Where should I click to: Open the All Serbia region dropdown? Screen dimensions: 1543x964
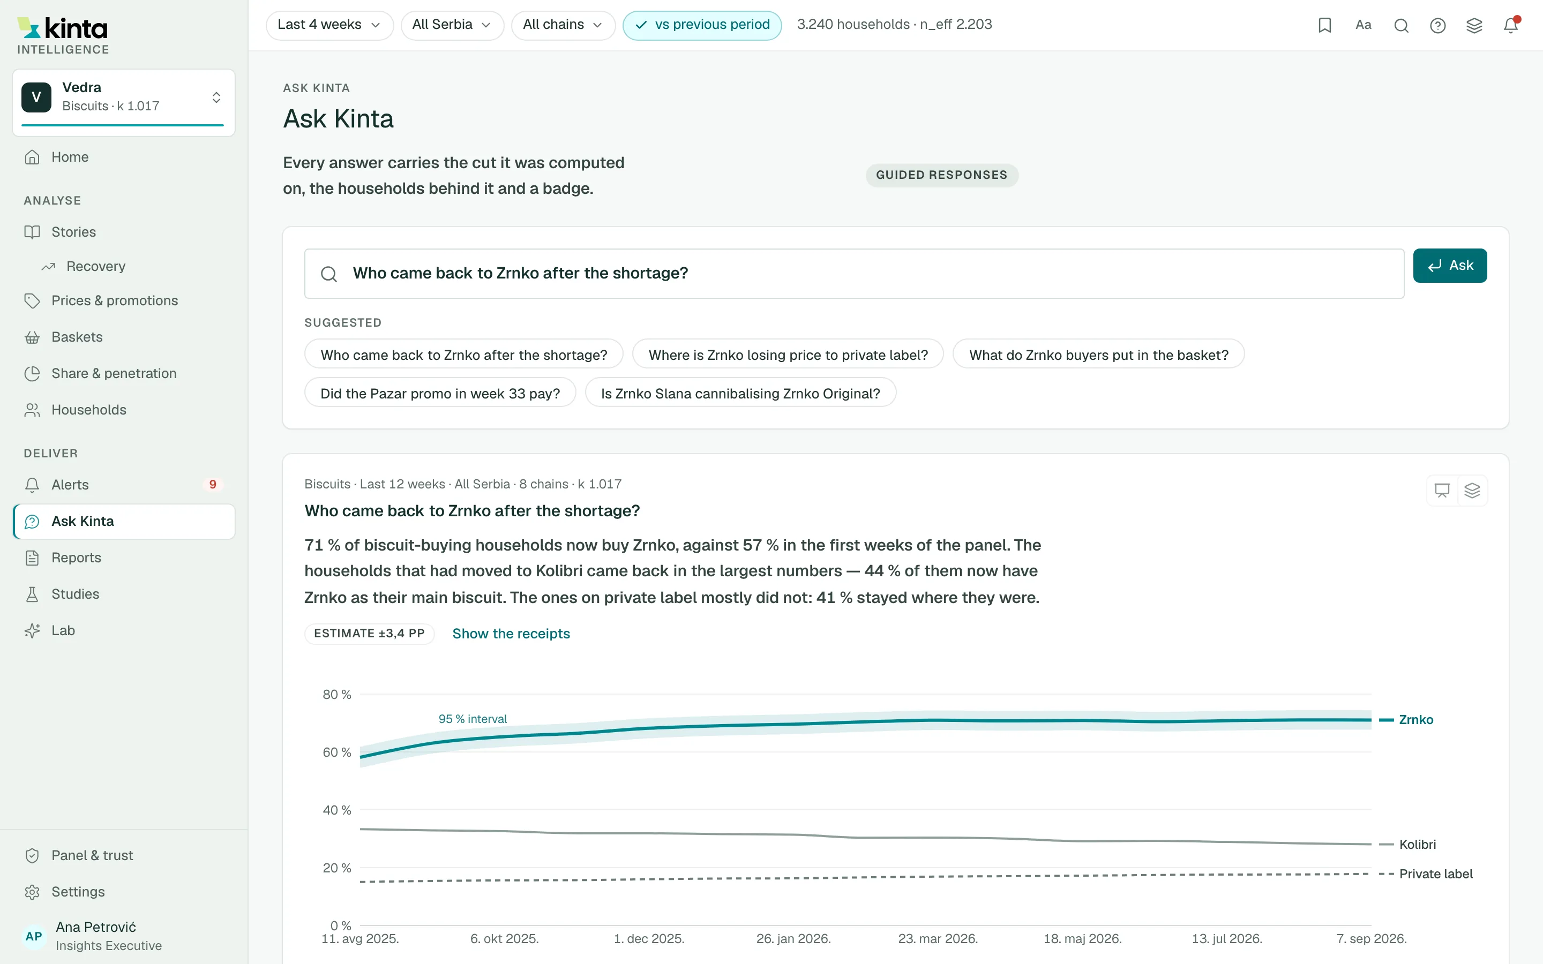click(x=452, y=25)
